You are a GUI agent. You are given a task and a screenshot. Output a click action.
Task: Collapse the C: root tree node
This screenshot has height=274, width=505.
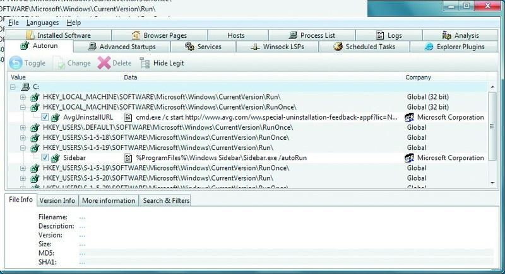pos(14,87)
